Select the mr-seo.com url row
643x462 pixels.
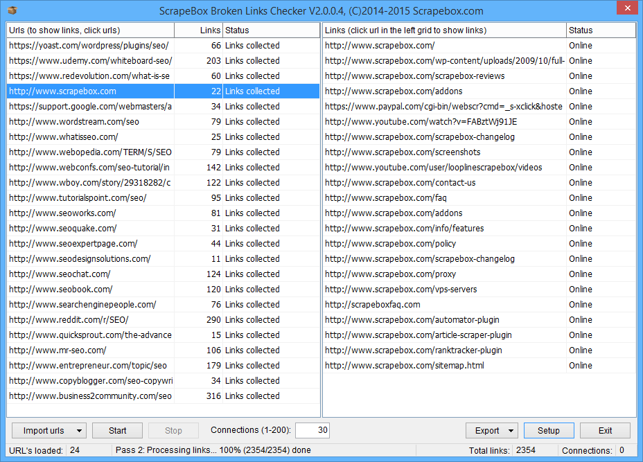pos(163,350)
